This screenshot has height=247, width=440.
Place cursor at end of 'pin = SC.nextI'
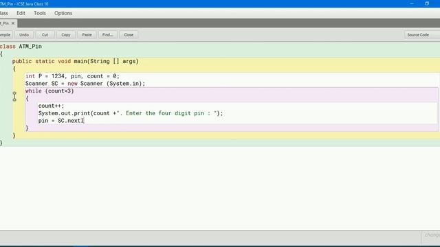84,121
